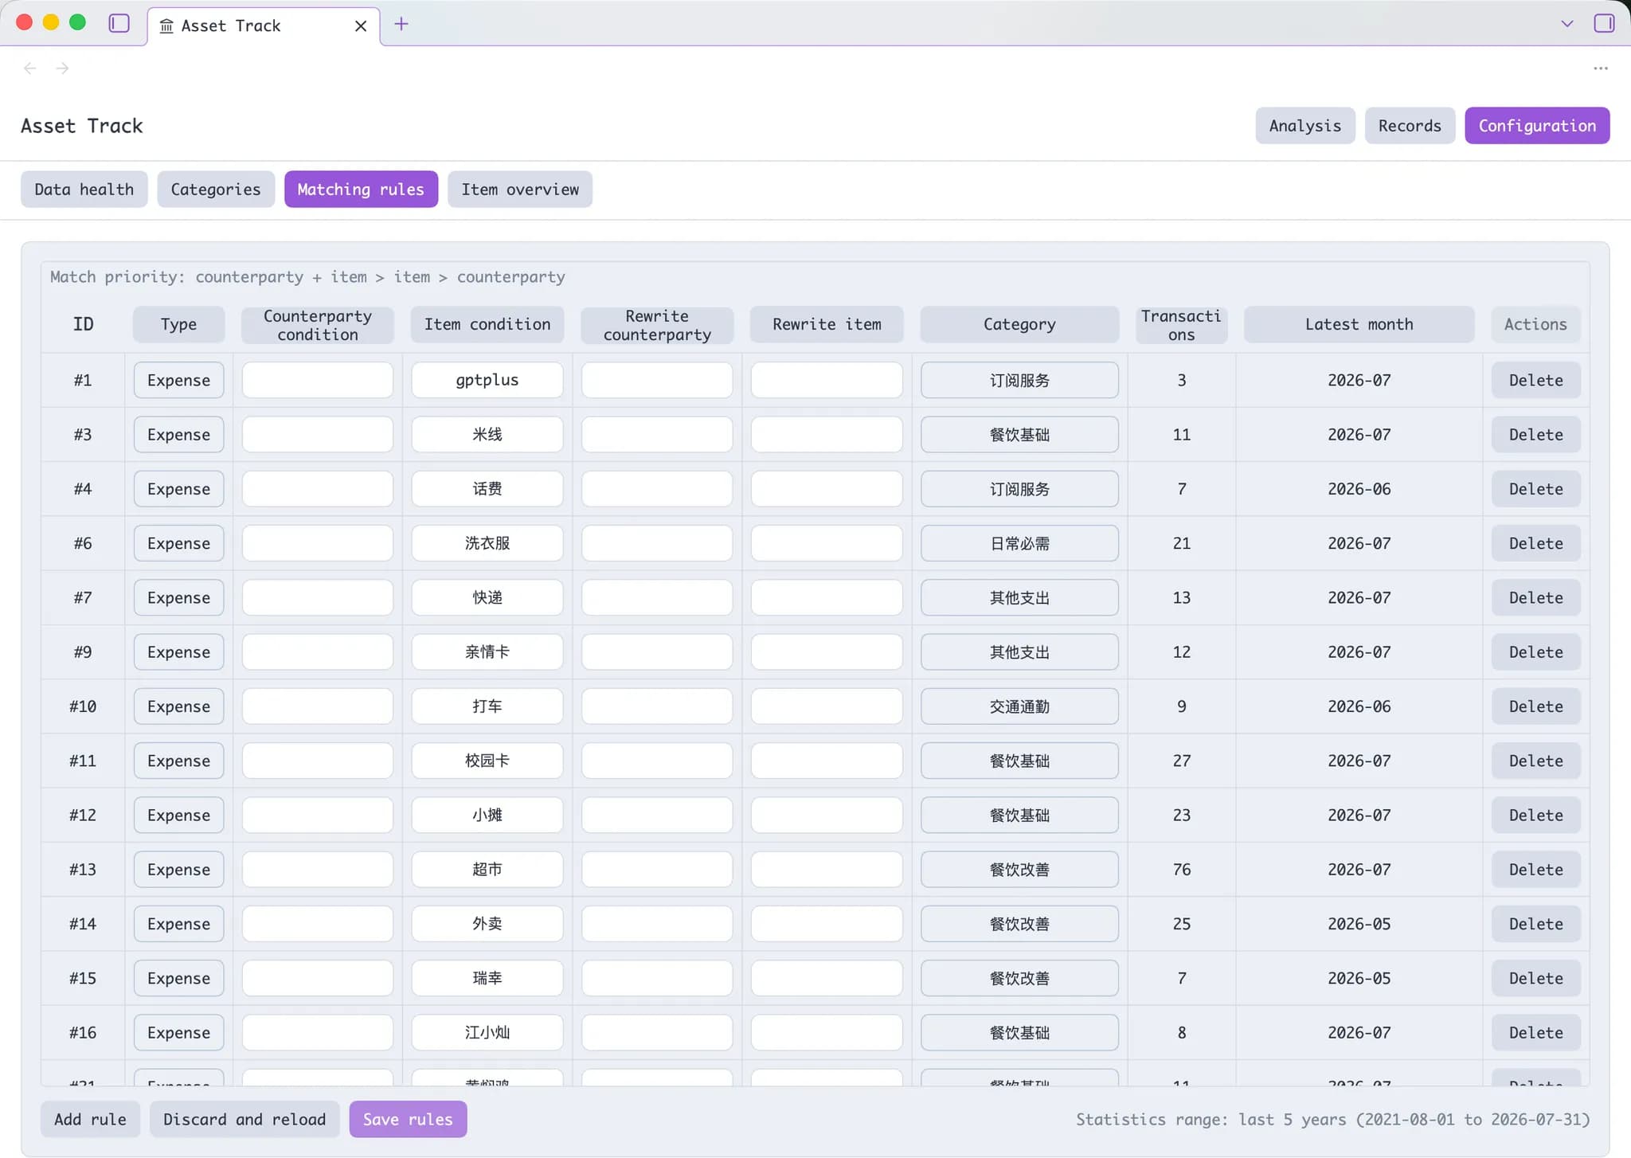Add a new matching rule
The image size is (1631, 1158).
click(90, 1119)
